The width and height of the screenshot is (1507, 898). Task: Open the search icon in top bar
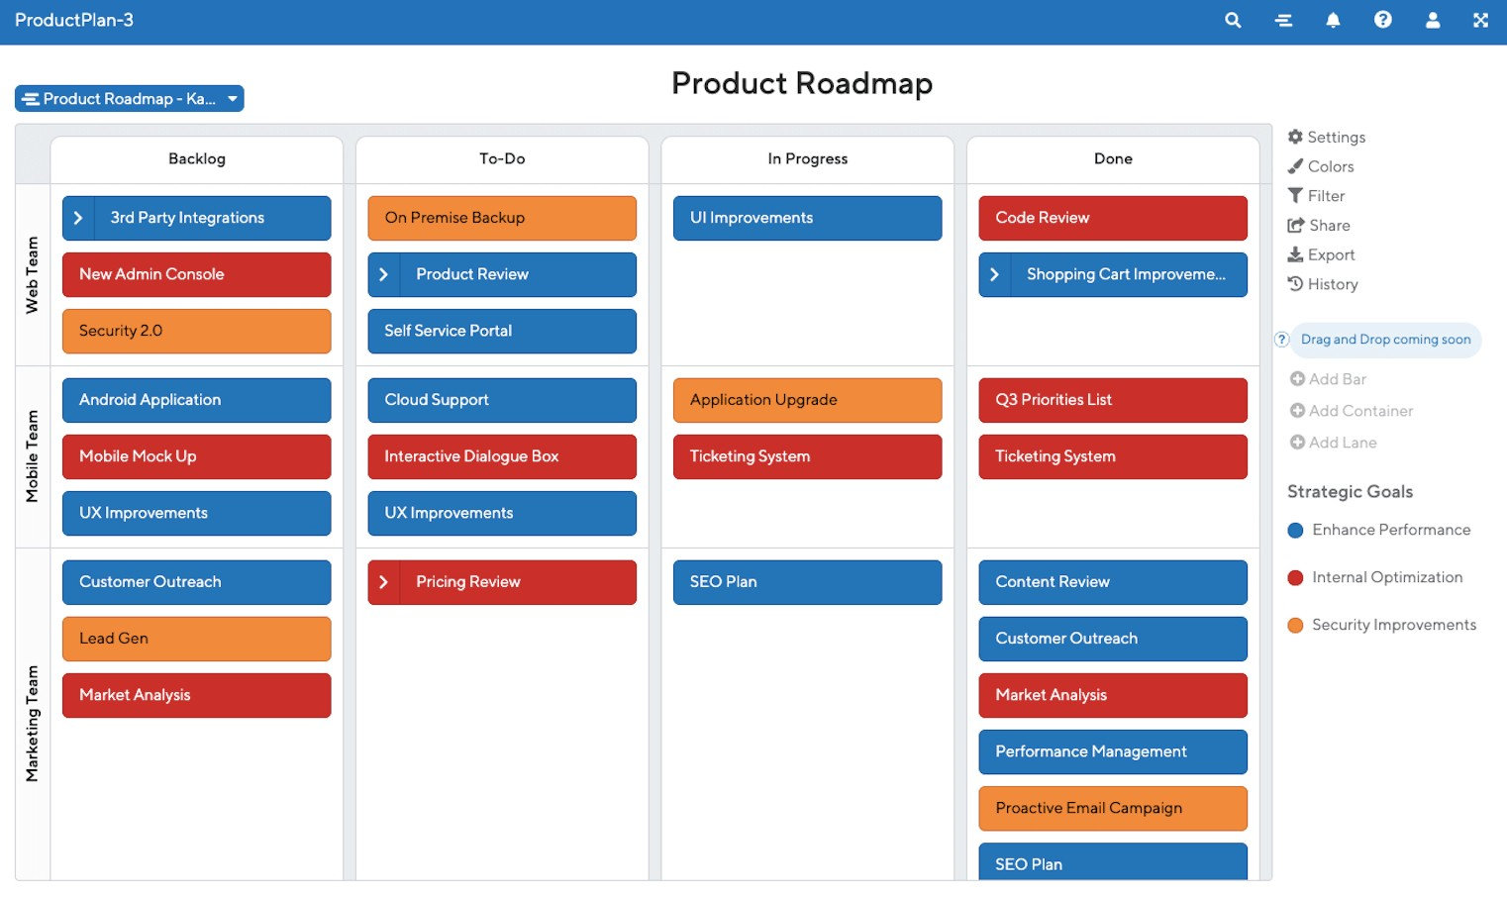point(1232,20)
